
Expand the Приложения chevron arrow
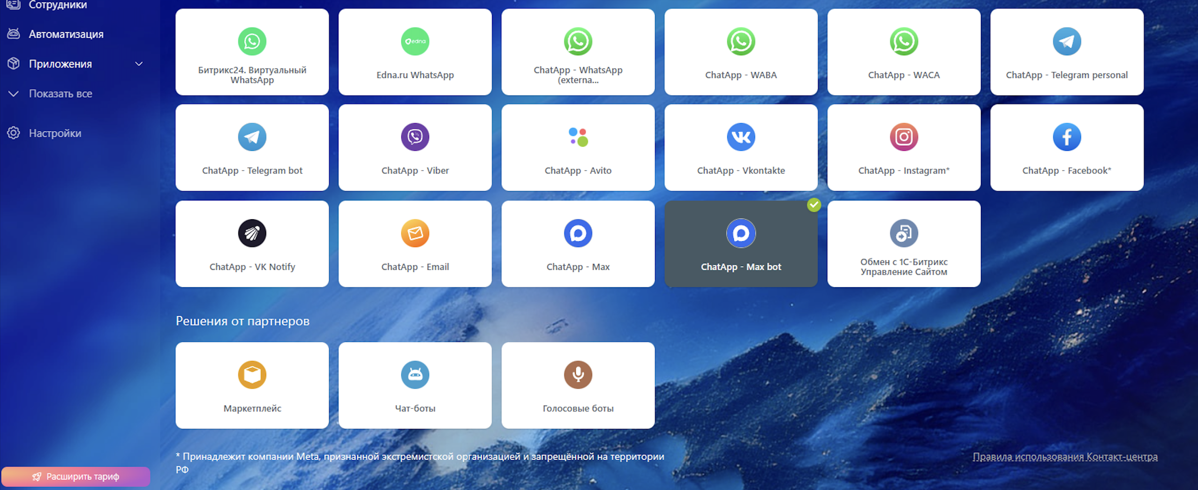coord(139,64)
